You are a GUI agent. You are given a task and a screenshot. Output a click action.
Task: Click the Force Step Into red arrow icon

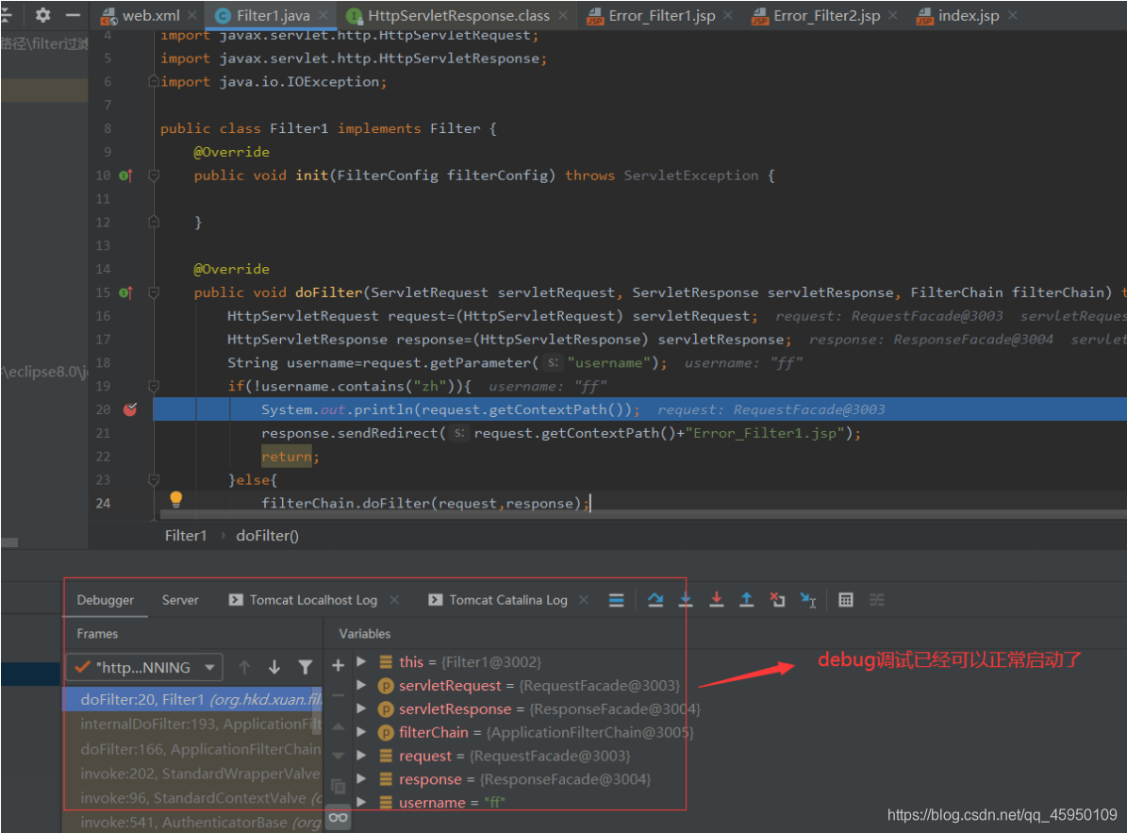point(717,600)
